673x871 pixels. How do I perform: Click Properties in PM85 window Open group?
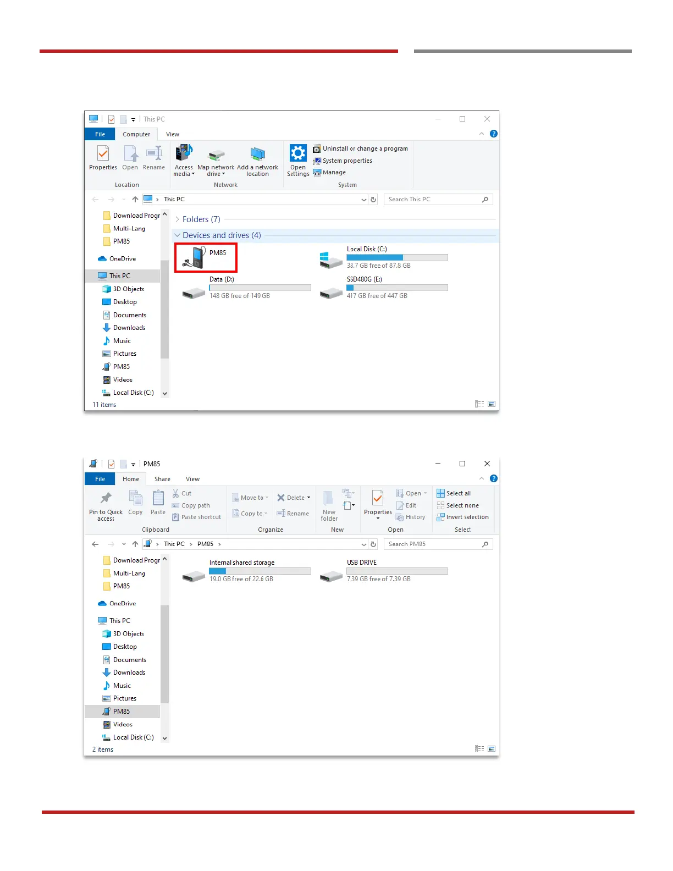pyautogui.click(x=378, y=504)
